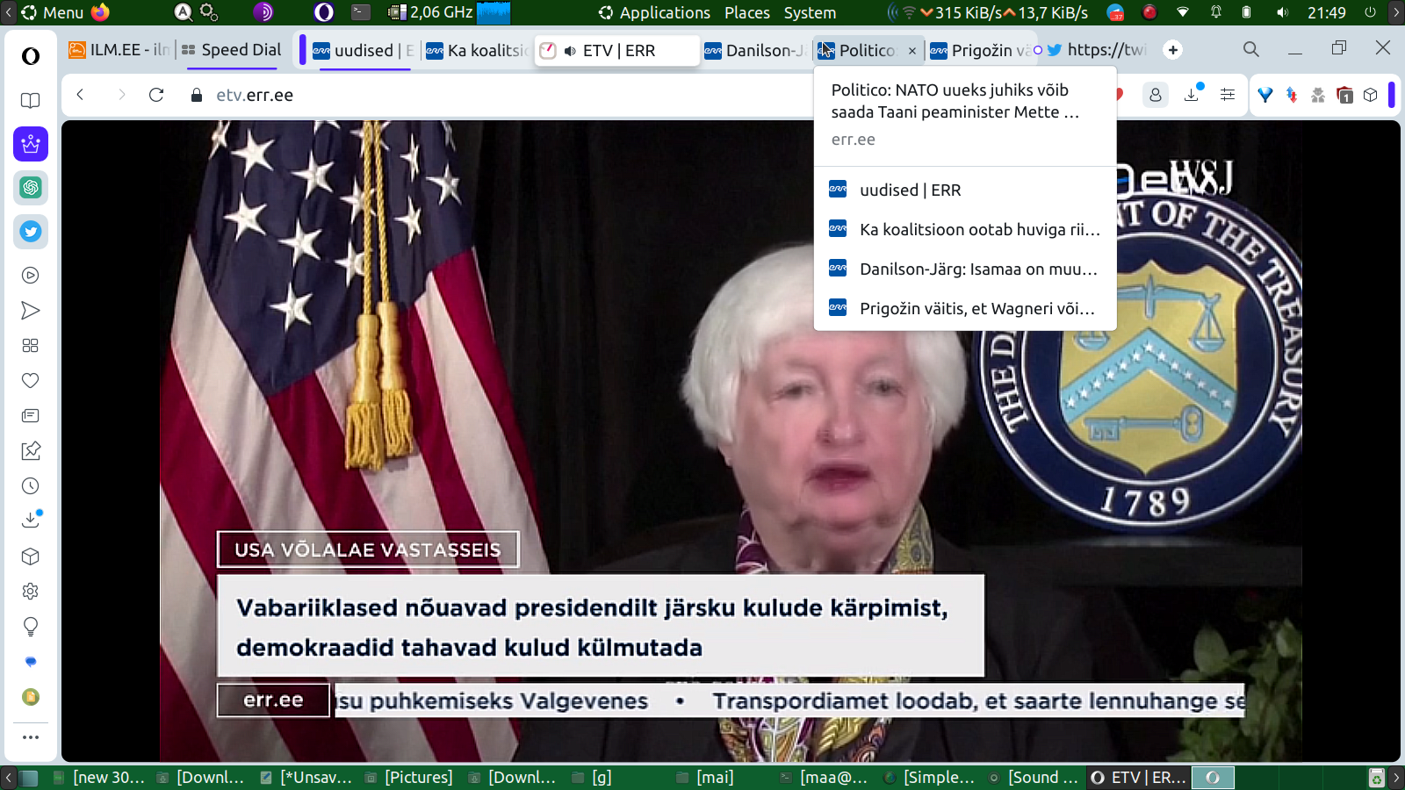Open the round yellow document sidebar icon
1405x790 pixels.
(31, 697)
